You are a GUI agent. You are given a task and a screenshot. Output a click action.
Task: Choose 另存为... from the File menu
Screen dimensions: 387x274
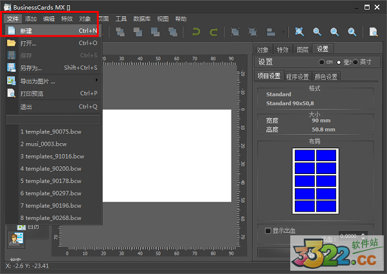53,68
